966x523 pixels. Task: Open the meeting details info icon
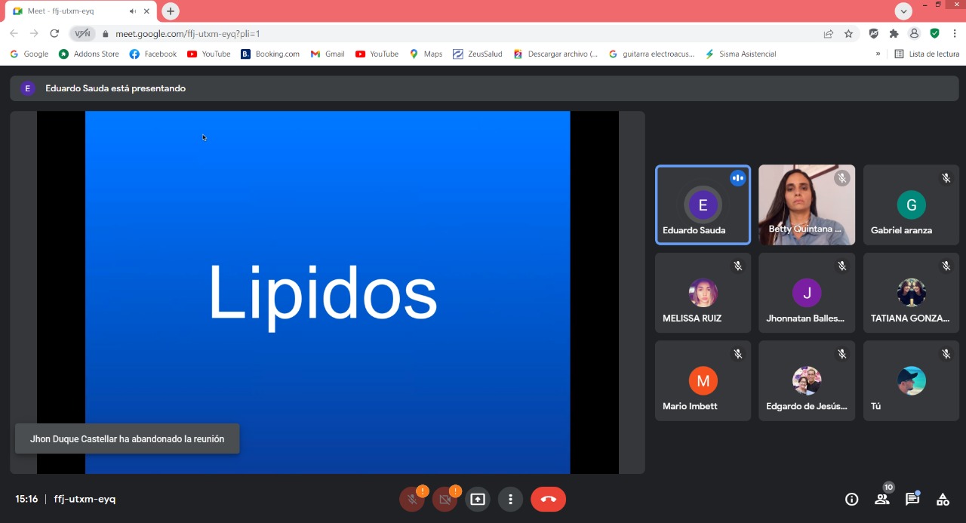tap(852, 499)
